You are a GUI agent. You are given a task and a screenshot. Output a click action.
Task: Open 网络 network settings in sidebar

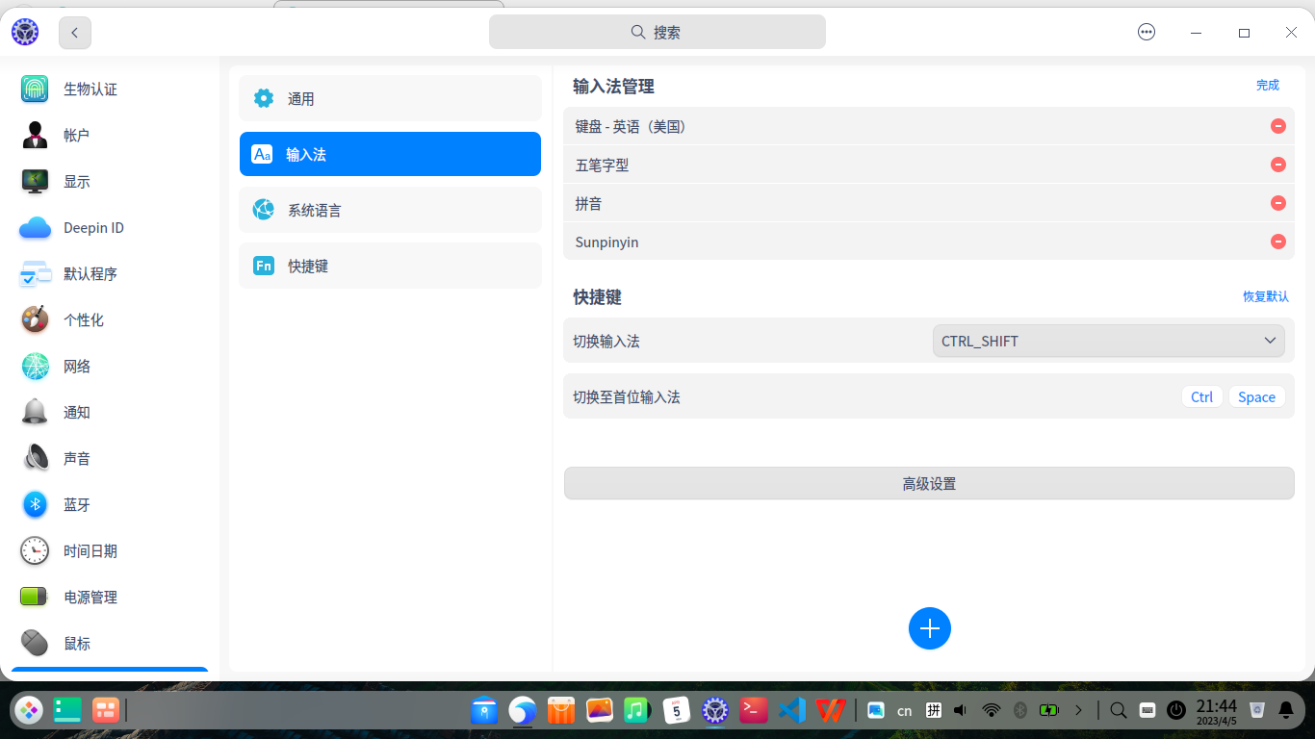76,366
